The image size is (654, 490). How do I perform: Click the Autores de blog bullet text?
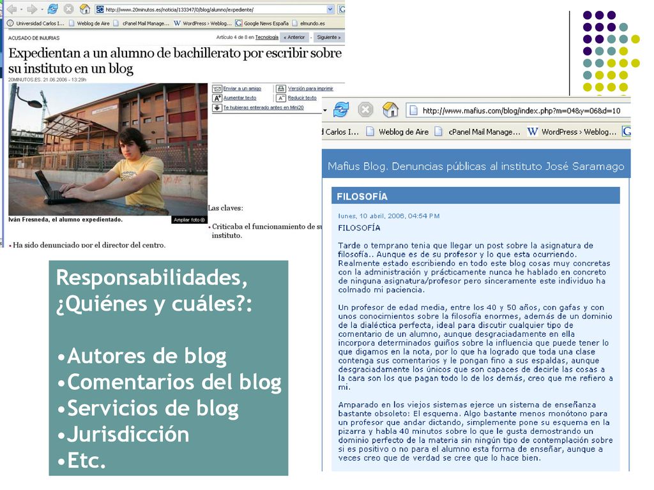(x=146, y=356)
